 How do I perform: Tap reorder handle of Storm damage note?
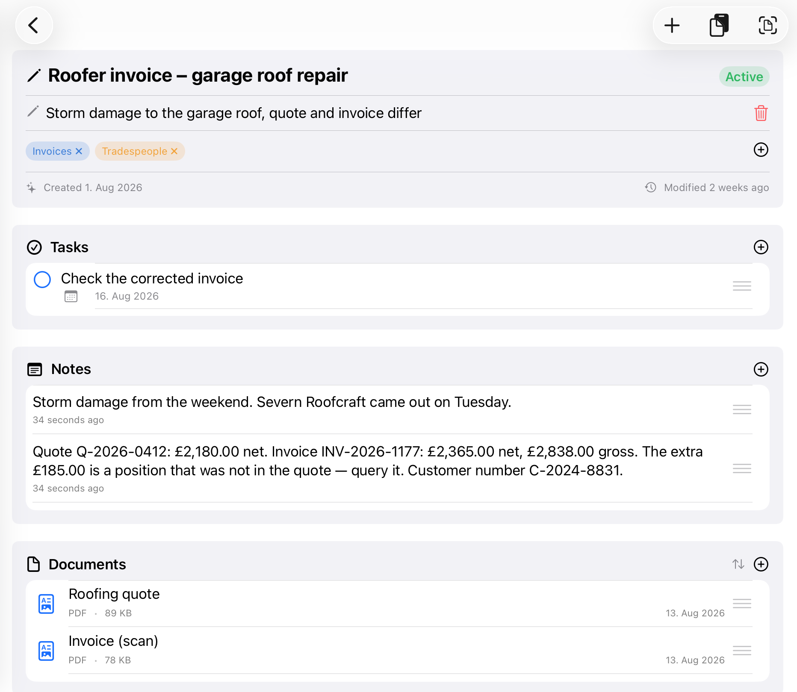pos(742,409)
